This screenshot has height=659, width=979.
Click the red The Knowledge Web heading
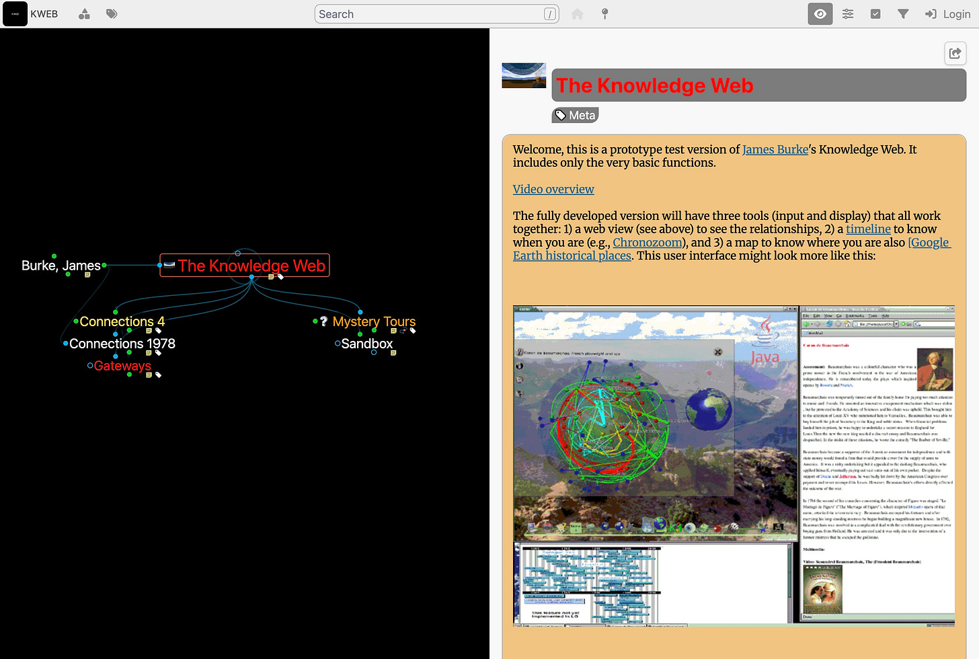click(x=655, y=85)
